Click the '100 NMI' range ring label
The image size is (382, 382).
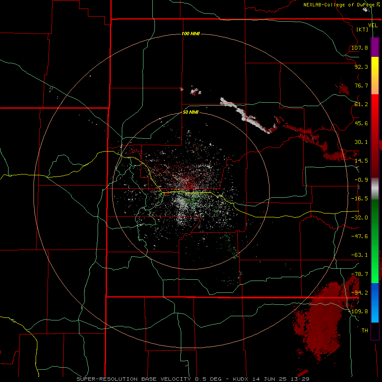pos(191,34)
